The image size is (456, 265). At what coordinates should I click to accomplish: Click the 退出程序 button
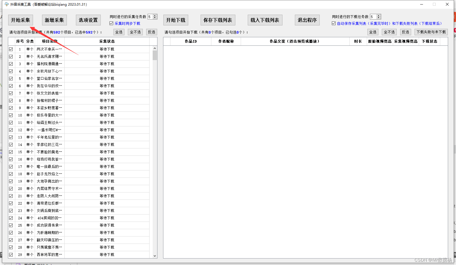pyautogui.click(x=307, y=20)
